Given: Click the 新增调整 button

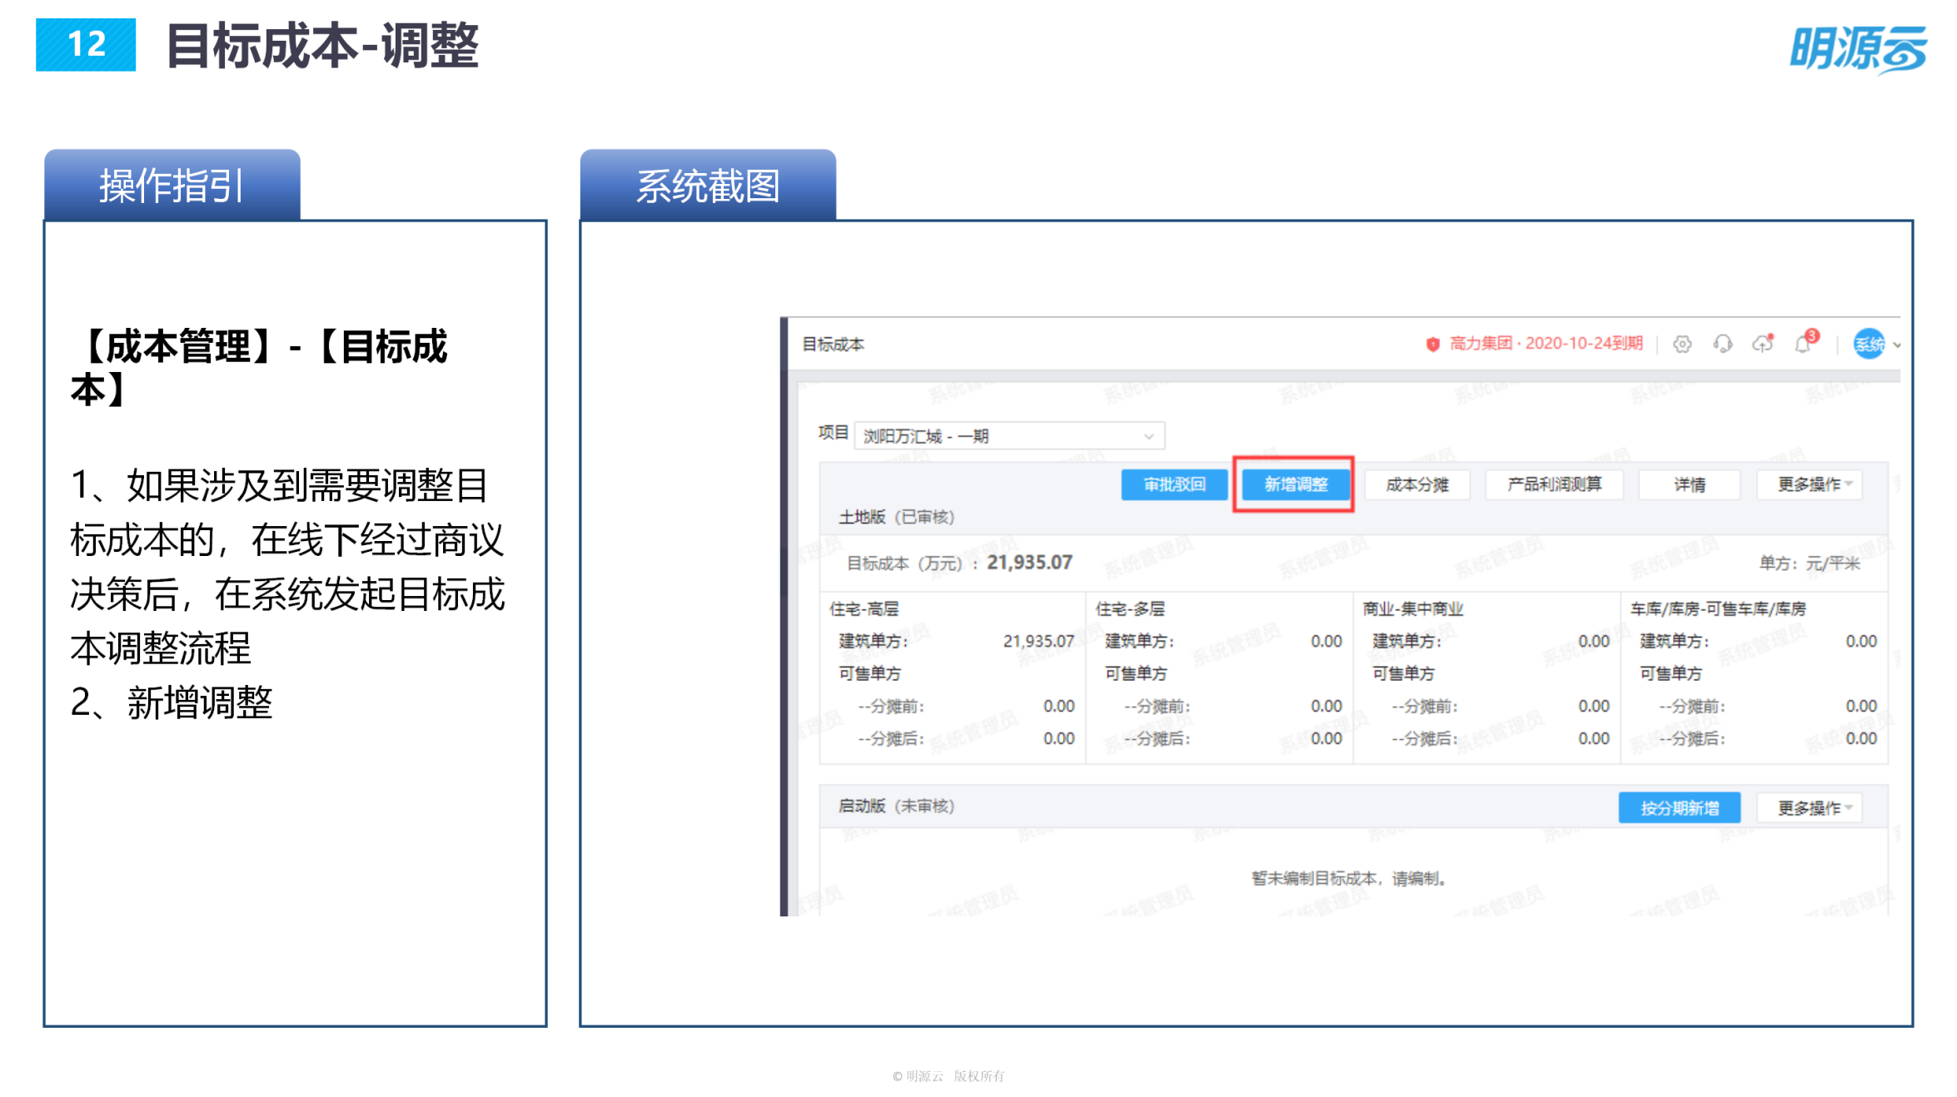Looking at the screenshot, I should (1293, 484).
